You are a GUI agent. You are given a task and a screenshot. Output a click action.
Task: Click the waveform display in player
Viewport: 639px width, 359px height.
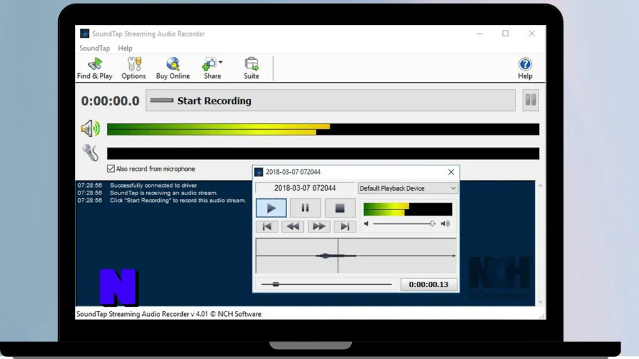point(356,256)
